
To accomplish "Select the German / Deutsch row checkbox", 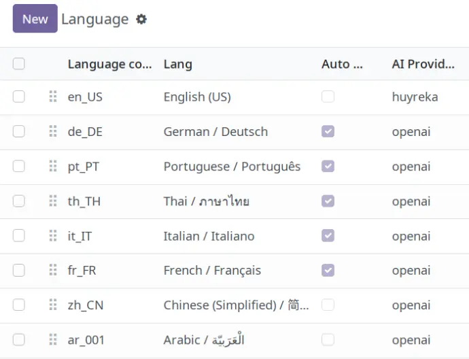I will click(19, 131).
